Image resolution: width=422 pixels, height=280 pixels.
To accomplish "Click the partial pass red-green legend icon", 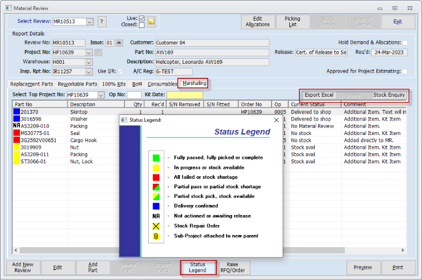I will (x=156, y=187).
